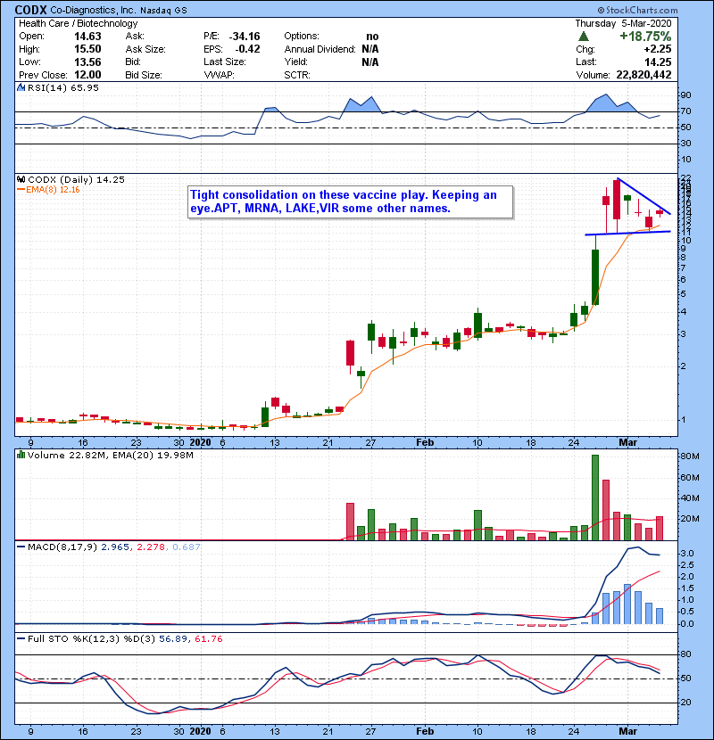The image size is (714, 740).
Task: Click the Nasdaq GS exchange label
Action: coord(163,10)
